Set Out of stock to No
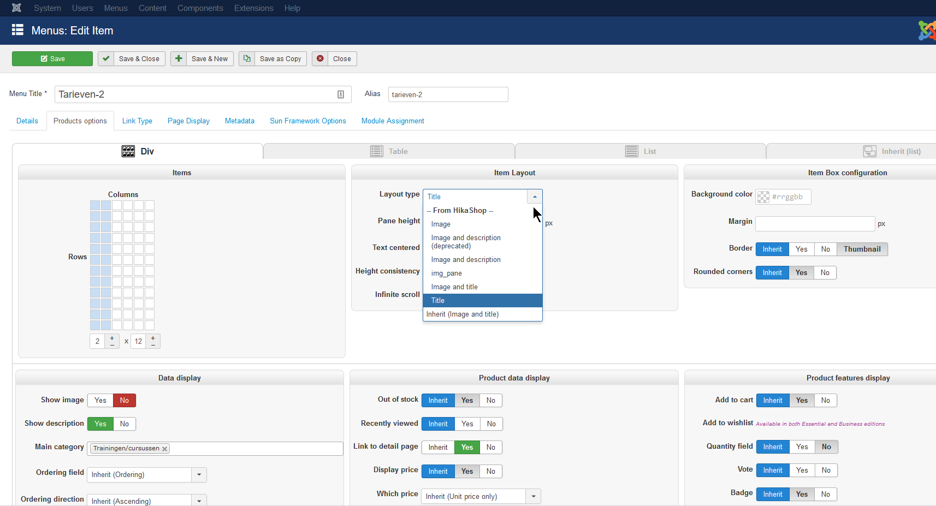The height and width of the screenshot is (506, 936). click(x=491, y=401)
